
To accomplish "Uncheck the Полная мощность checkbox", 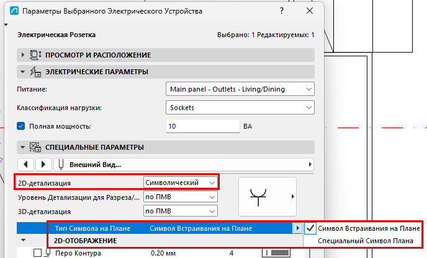I will coord(21,126).
